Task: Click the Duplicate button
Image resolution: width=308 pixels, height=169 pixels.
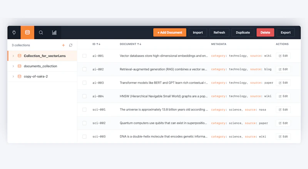Action: point(243,32)
